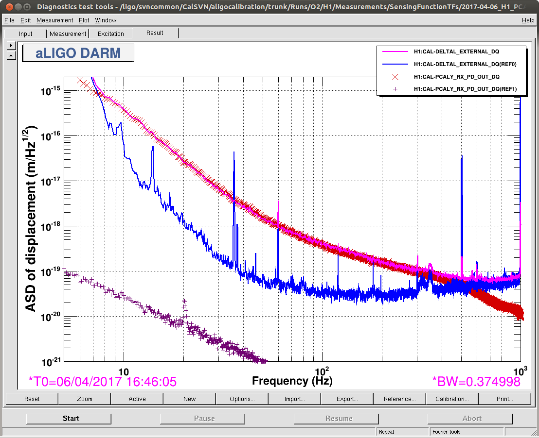The height and width of the screenshot is (438, 539).
Task: Click the aLIGO DARM plot title
Action: [x=78, y=53]
